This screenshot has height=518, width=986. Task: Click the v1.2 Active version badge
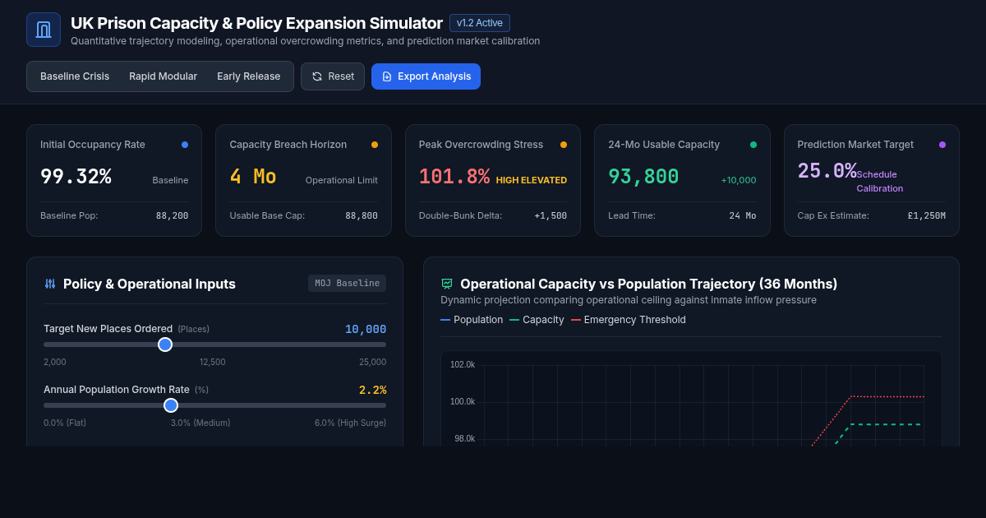click(x=480, y=23)
